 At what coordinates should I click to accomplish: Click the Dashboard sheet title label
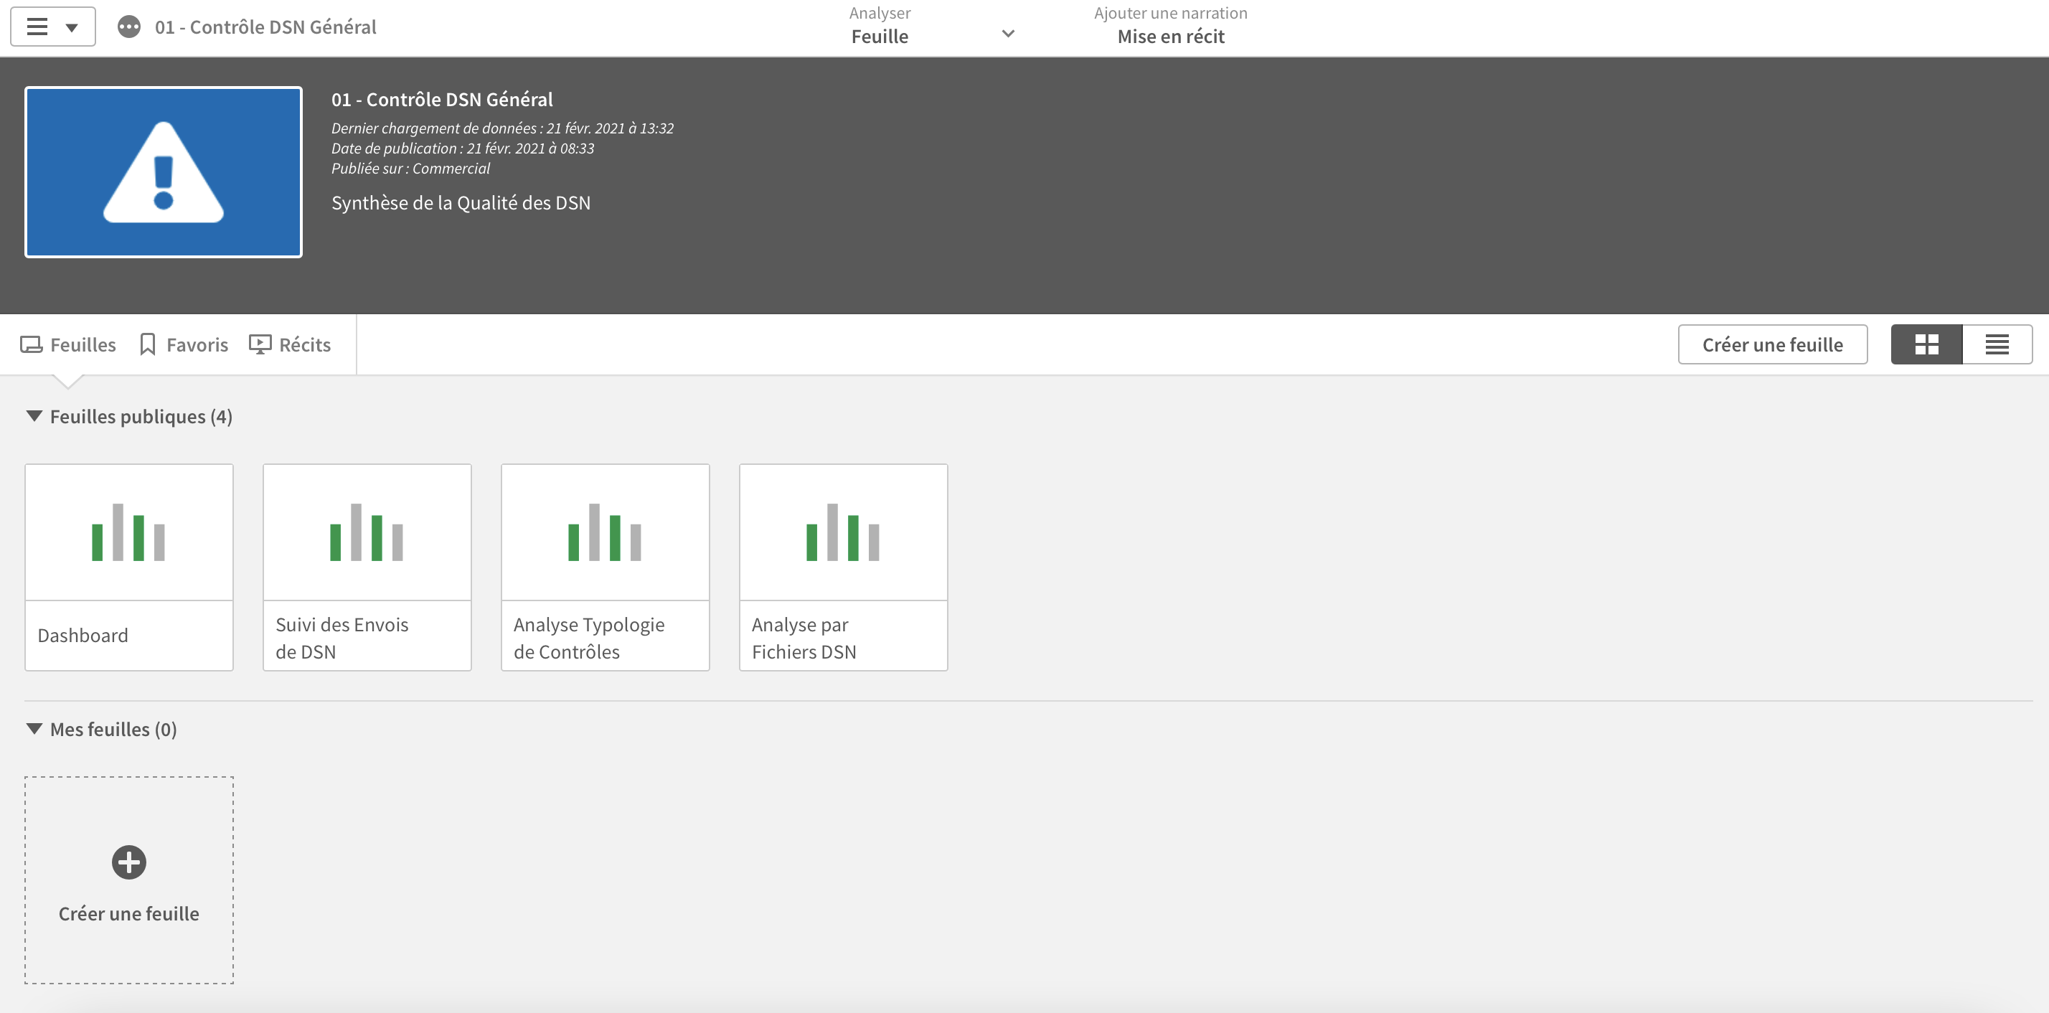83,636
